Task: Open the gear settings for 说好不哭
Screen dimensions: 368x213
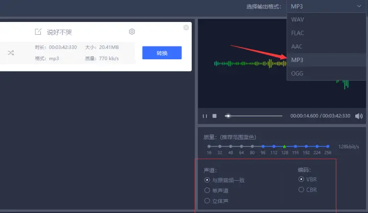Action: [x=132, y=32]
